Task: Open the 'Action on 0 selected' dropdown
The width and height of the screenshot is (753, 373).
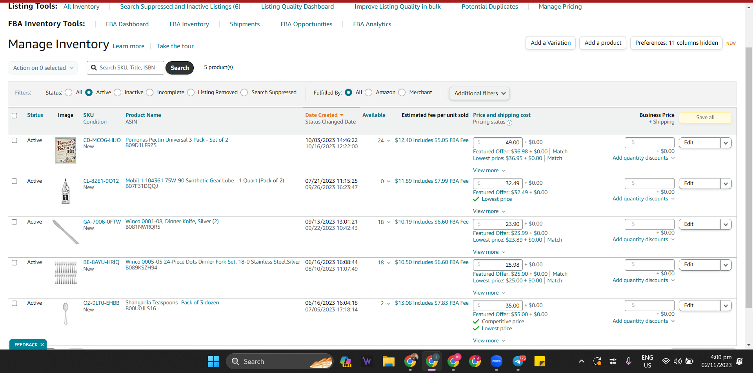Action: [x=43, y=68]
